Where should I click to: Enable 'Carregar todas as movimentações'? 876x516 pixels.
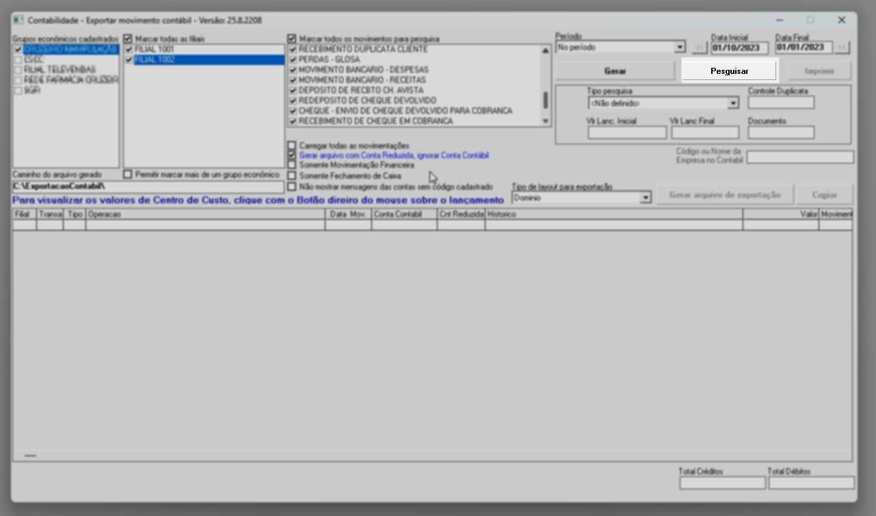[x=292, y=146]
